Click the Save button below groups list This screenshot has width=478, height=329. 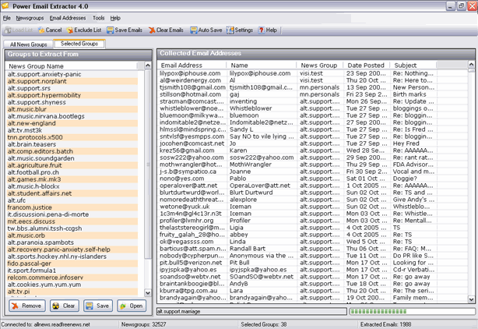point(98,306)
